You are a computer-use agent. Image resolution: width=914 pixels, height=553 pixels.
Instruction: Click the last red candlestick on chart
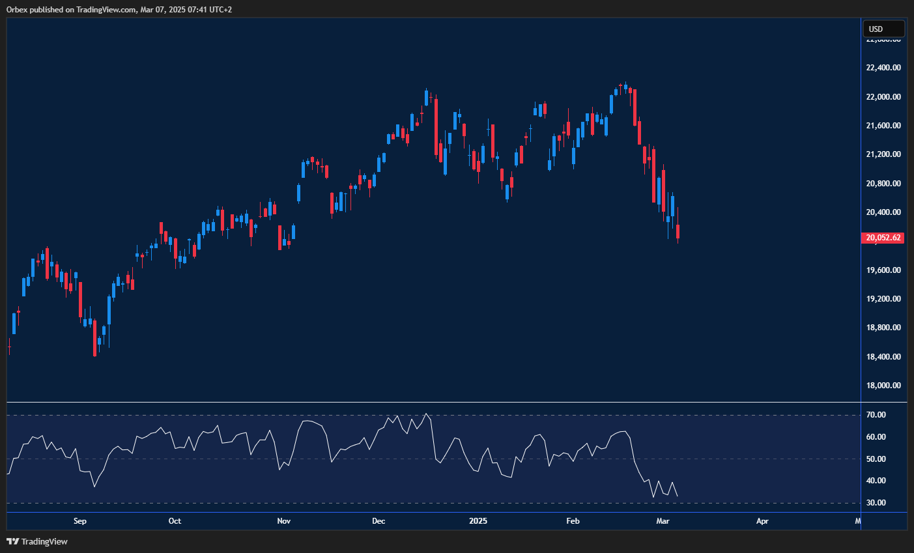pos(678,231)
